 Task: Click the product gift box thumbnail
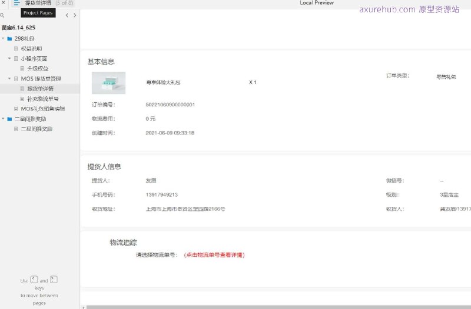(108, 83)
